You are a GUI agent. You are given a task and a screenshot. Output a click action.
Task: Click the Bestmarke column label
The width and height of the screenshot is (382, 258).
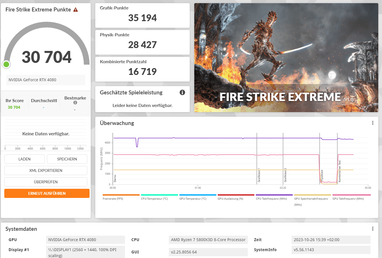pyautogui.click(x=75, y=98)
